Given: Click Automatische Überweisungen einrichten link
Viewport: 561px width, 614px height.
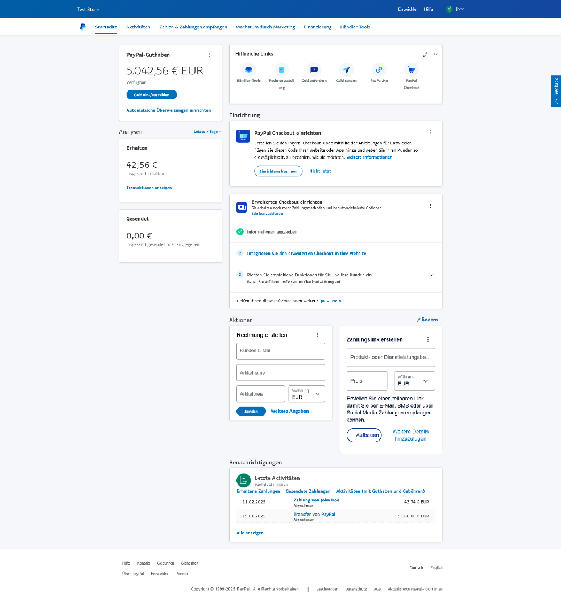Looking at the screenshot, I should [x=169, y=110].
